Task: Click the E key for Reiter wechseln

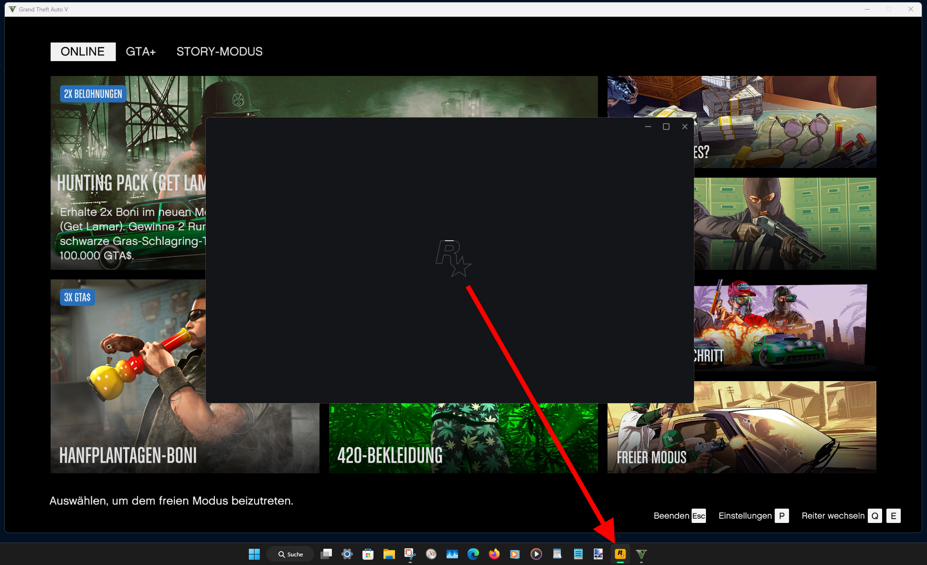Action: tap(893, 516)
